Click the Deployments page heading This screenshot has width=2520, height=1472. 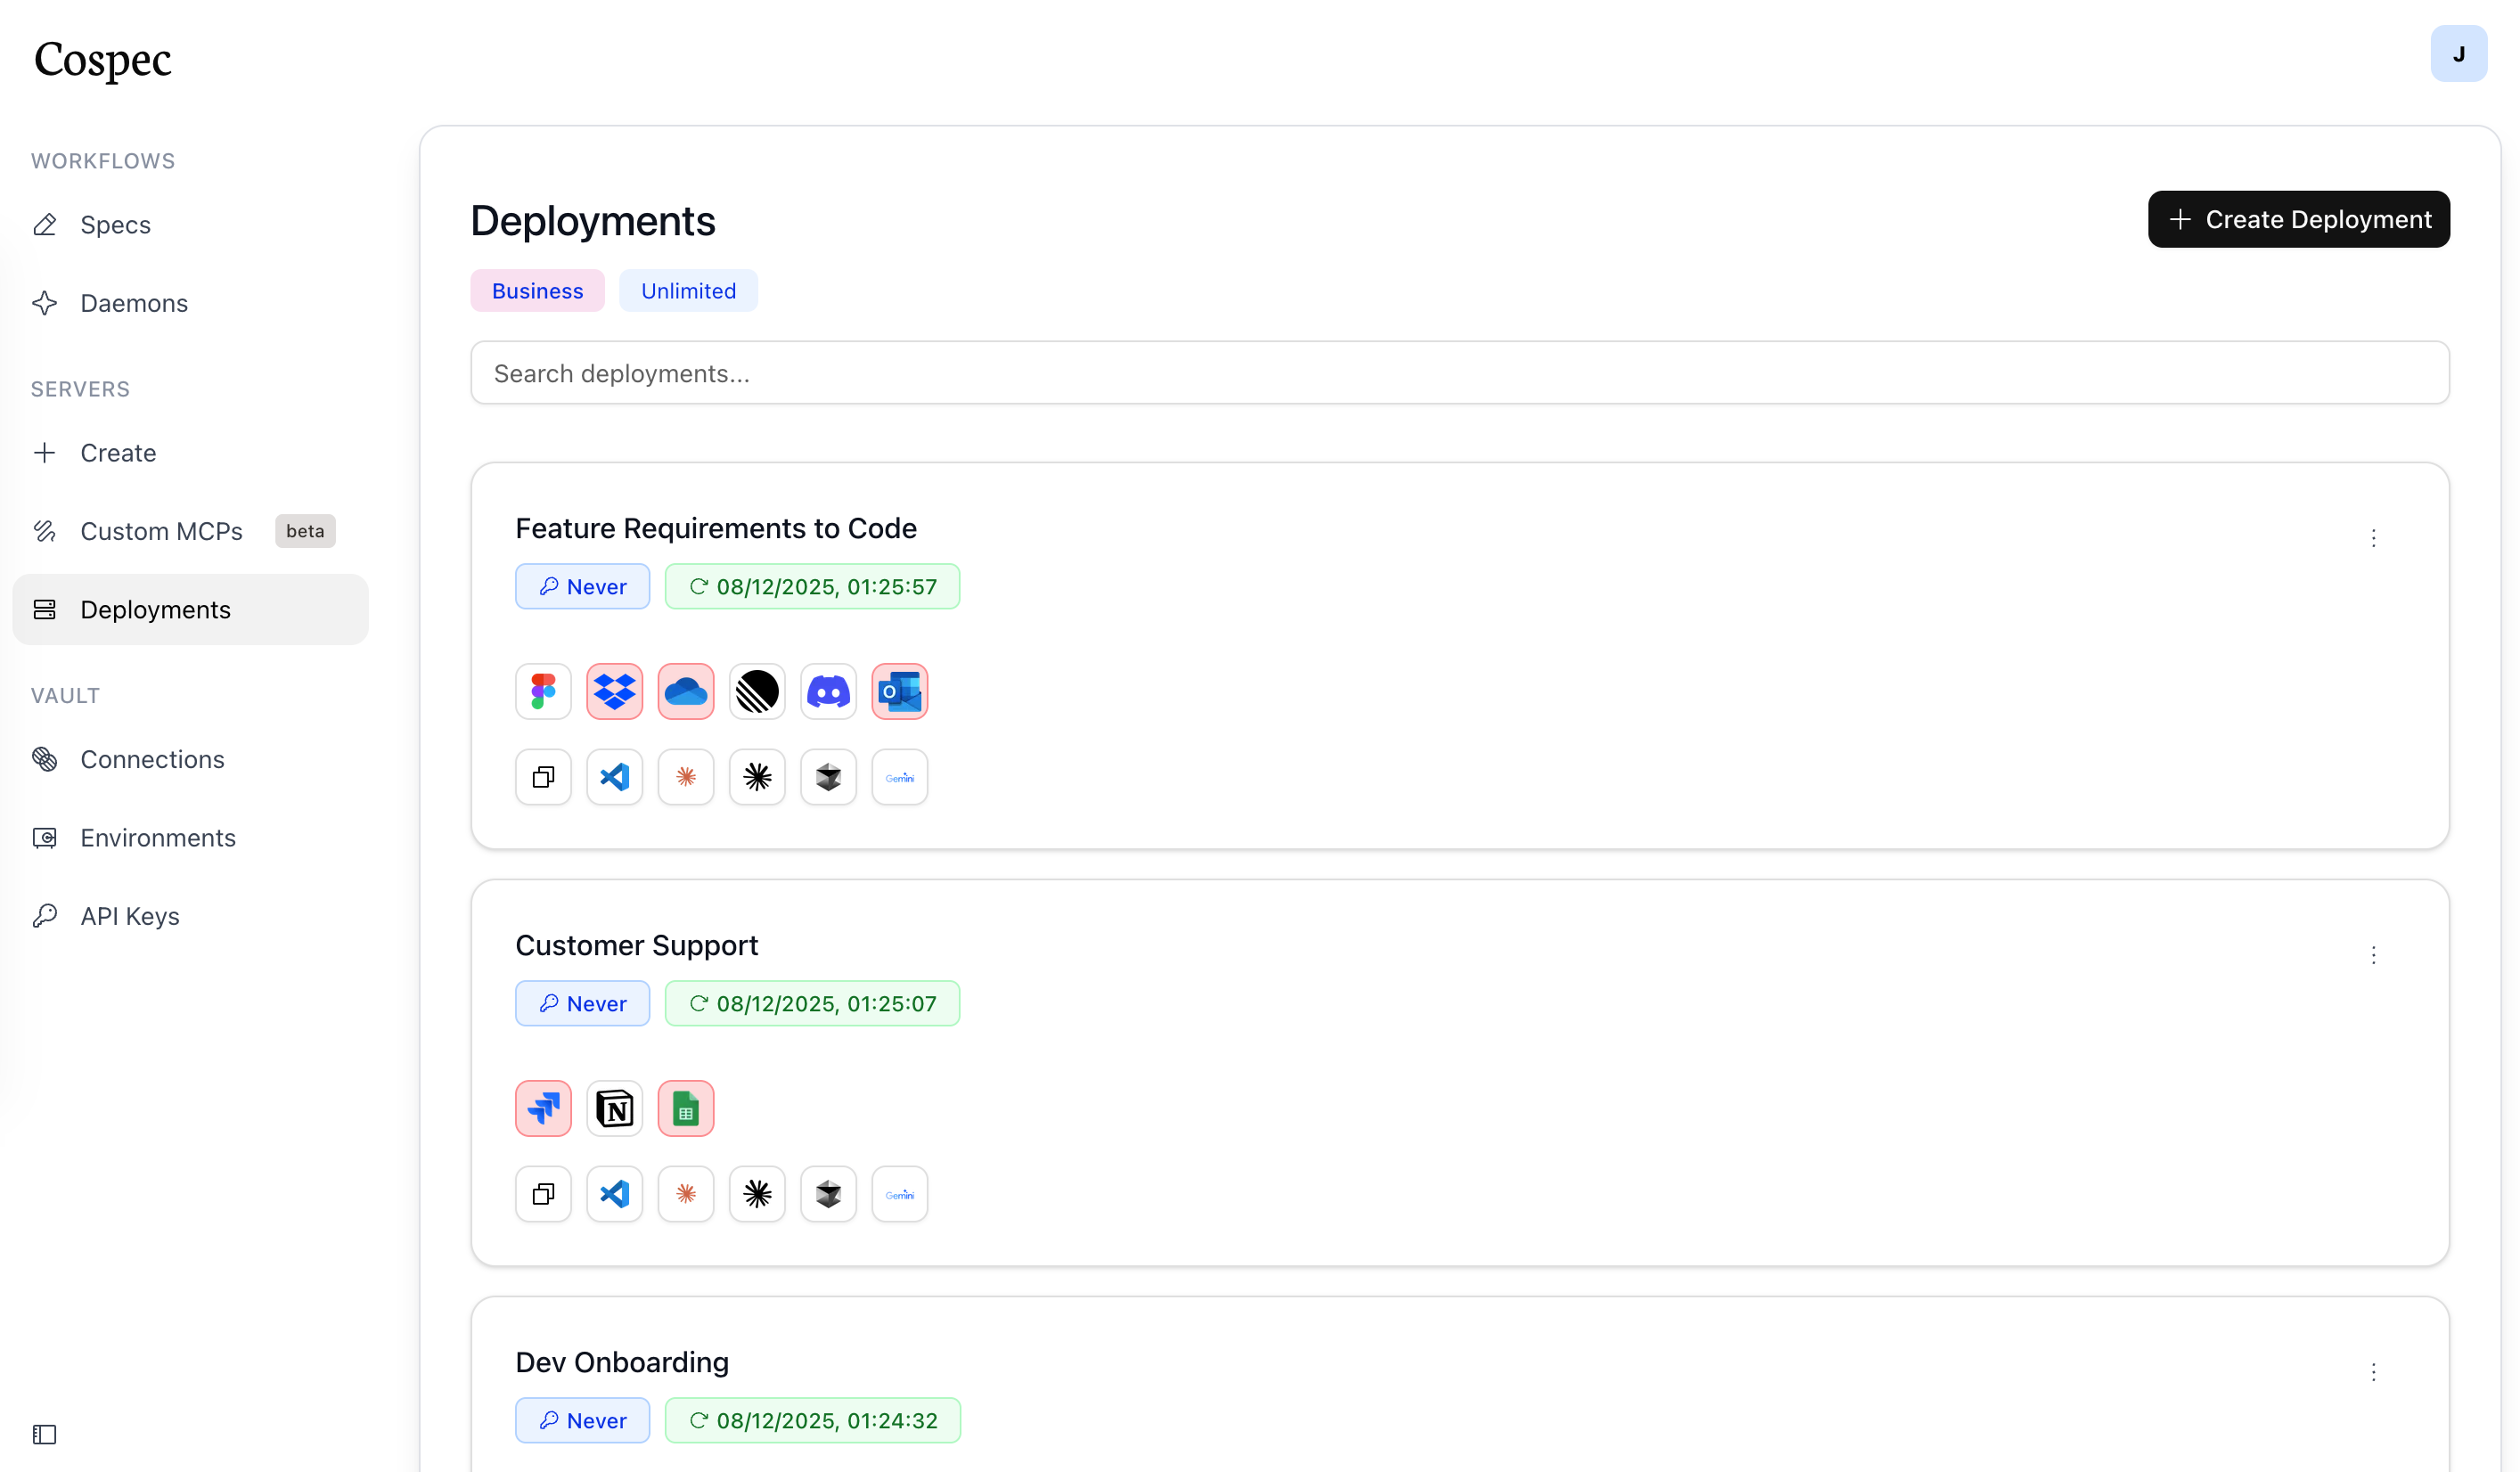[x=593, y=221]
